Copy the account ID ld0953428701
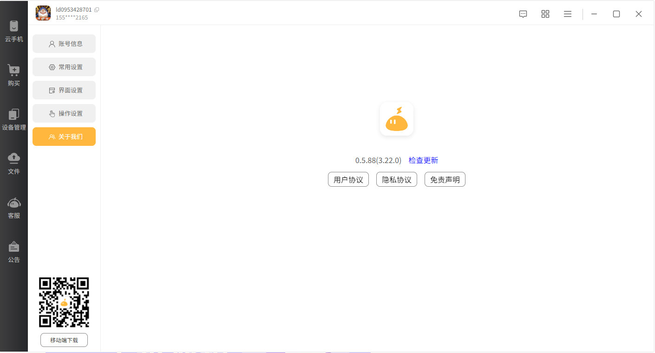This screenshot has height=353, width=655. (x=97, y=10)
